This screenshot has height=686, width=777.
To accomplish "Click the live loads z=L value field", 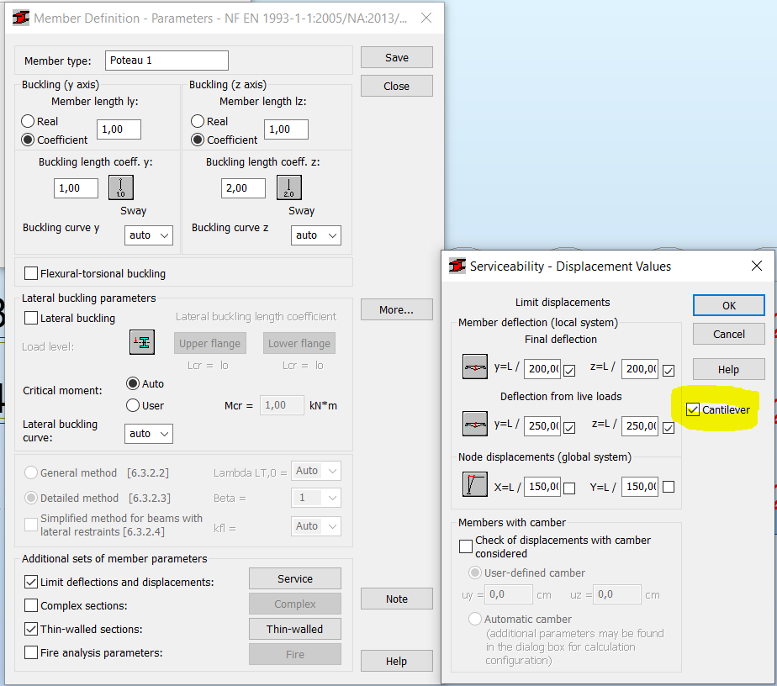I will [x=640, y=426].
